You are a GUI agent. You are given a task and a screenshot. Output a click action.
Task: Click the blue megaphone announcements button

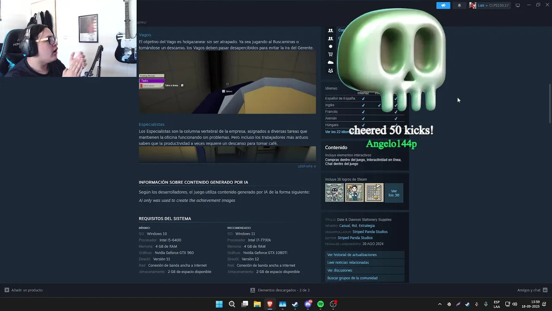click(x=443, y=5)
